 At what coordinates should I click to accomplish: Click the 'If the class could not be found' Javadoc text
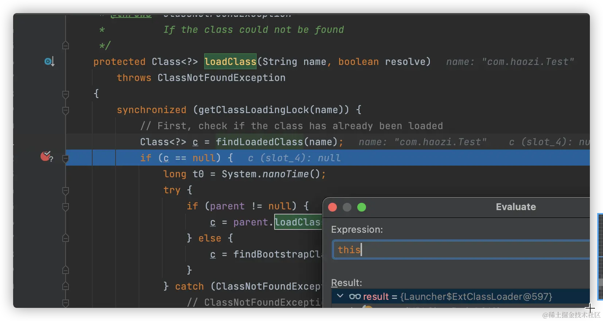click(253, 30)
